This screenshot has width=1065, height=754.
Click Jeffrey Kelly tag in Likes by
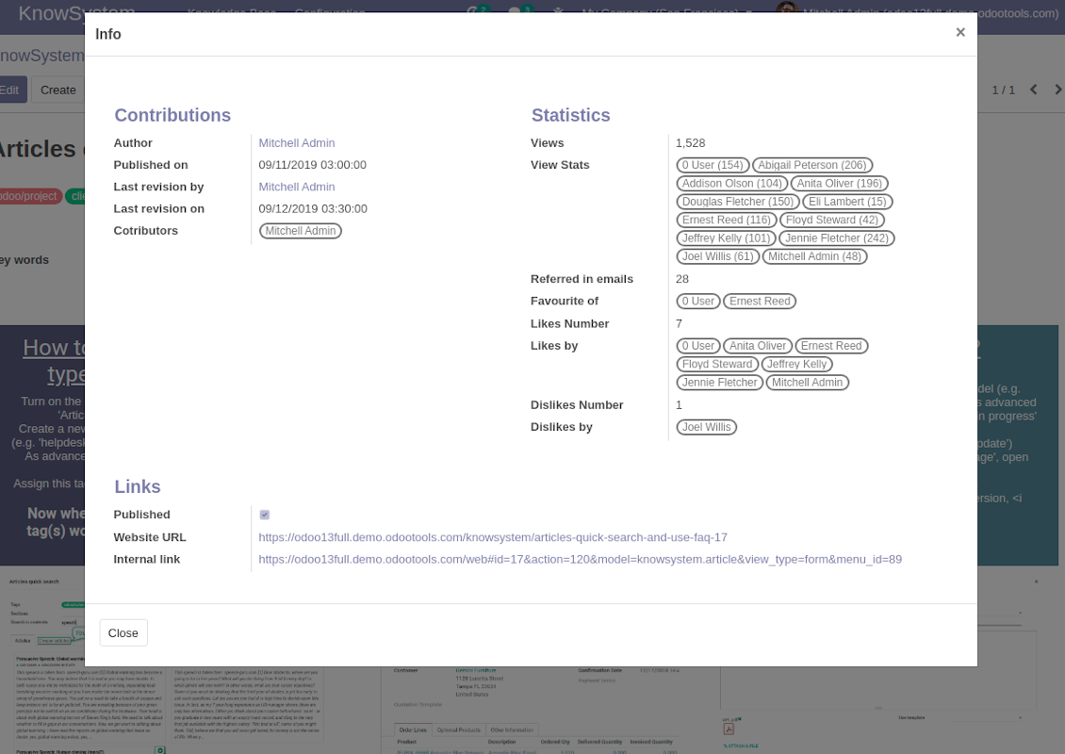click(796, 365)
